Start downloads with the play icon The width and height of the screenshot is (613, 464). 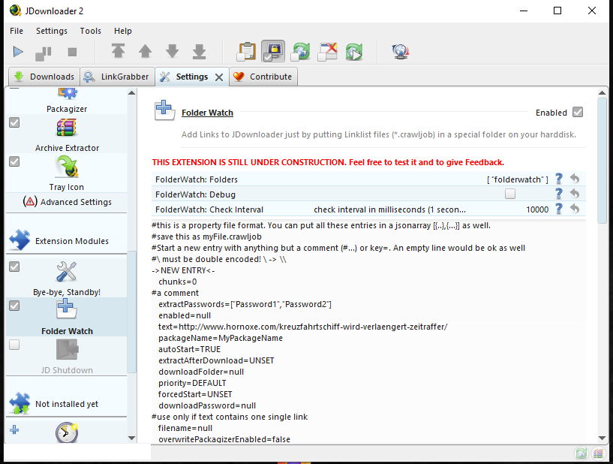click(x=18, y=52)
